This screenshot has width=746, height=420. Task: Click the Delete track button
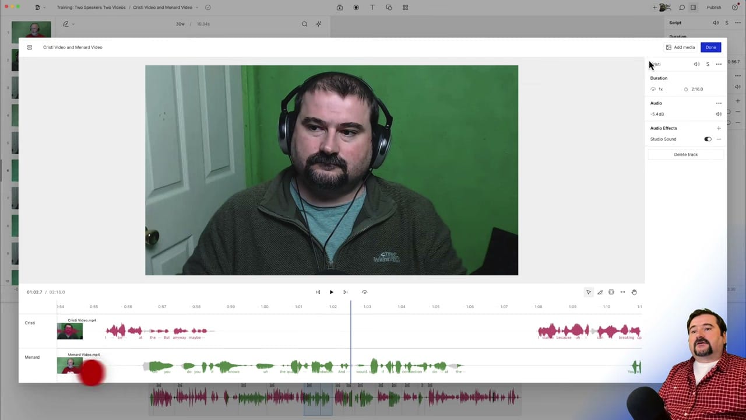[x=685, y=154]
